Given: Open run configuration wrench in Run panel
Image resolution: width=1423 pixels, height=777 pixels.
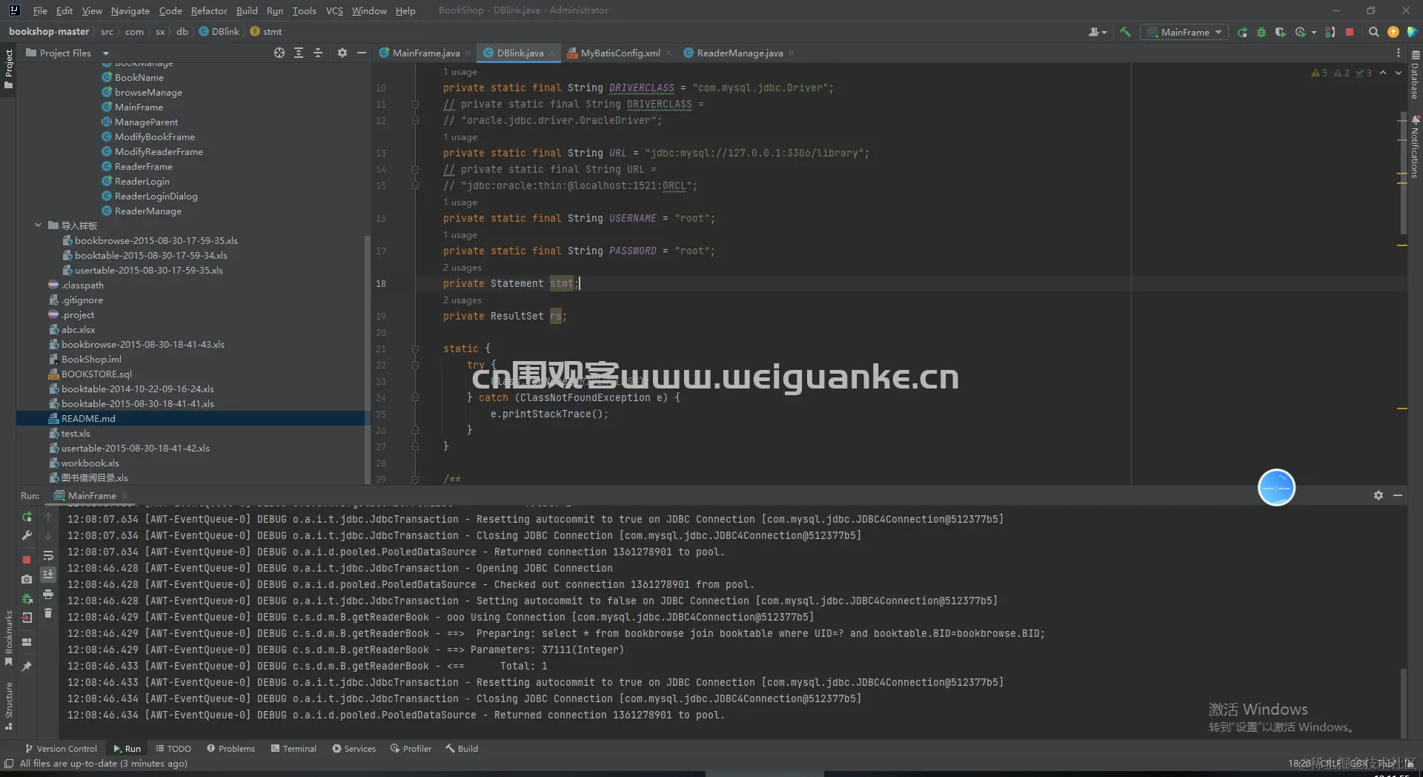Looking at the screenshot, I should pos(27,535).
